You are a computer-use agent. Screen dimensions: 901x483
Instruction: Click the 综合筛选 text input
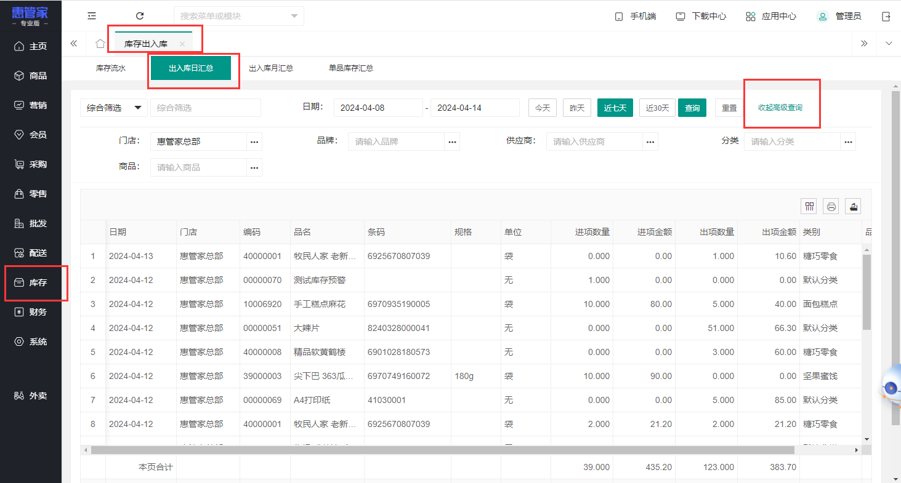[x=206, y=108]
